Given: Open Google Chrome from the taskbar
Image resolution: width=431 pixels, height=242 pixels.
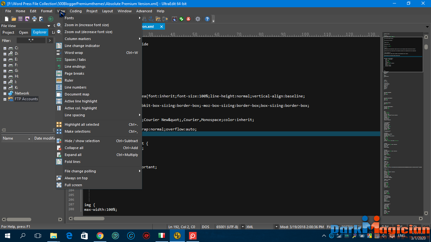Looking at the screenshot, I should 100,236.
